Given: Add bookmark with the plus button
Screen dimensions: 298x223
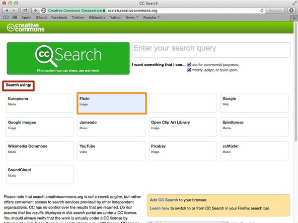Looking at the screenshot, I should pyautogui.click(x=36, y=11).
